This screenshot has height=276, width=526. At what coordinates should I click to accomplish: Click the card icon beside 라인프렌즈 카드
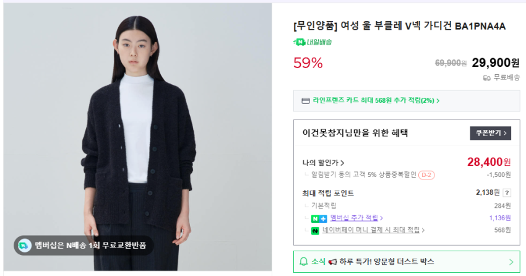coord(305,100)
